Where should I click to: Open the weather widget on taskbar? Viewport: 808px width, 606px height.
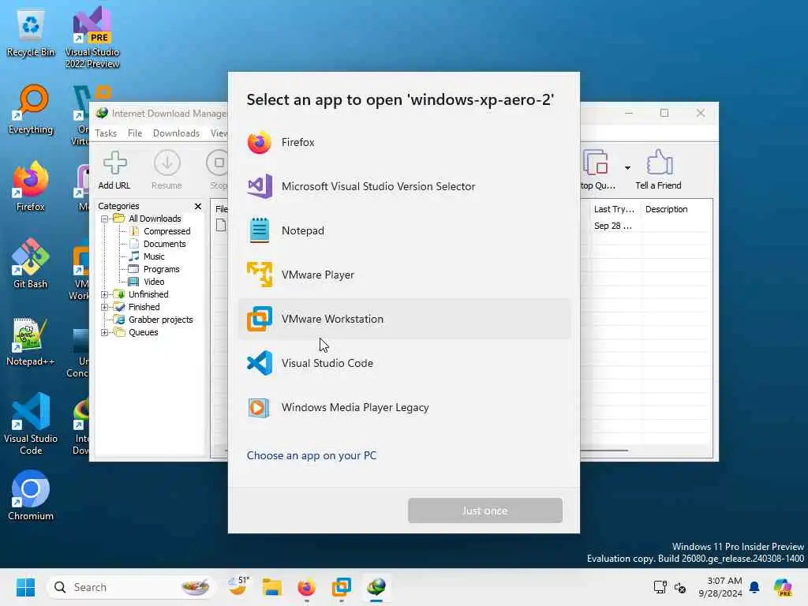pyautogui.click(x=238, y=586)
